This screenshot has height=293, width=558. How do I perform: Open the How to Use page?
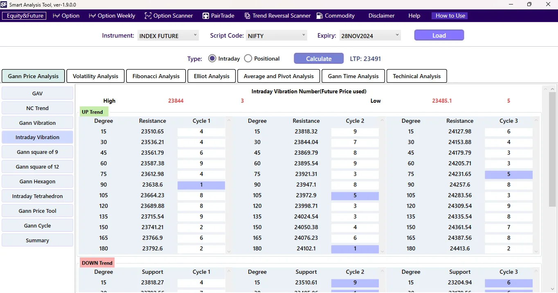point(449,16)
